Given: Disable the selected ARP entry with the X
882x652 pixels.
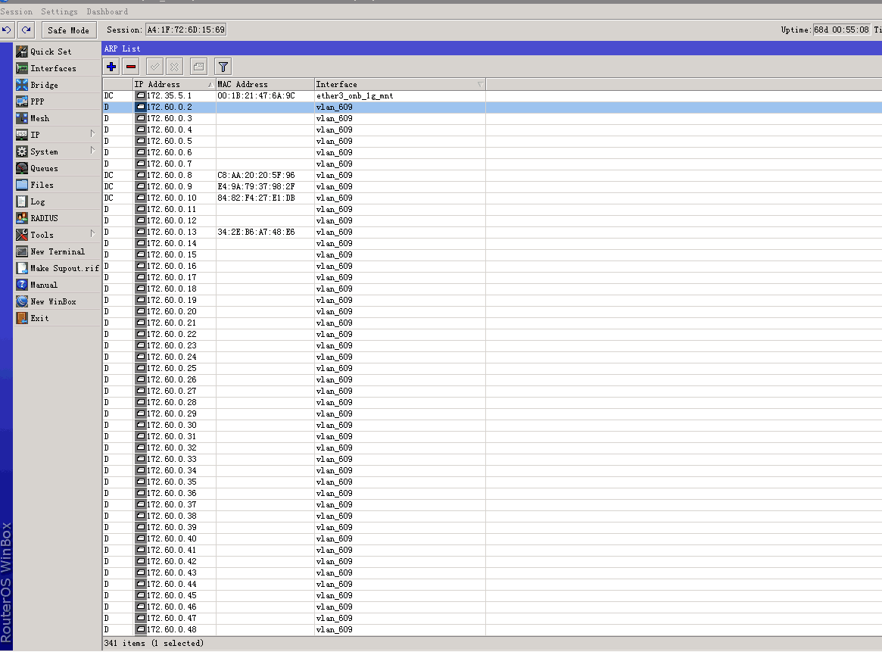Looking at the screenshot, I should pos(174,66).
